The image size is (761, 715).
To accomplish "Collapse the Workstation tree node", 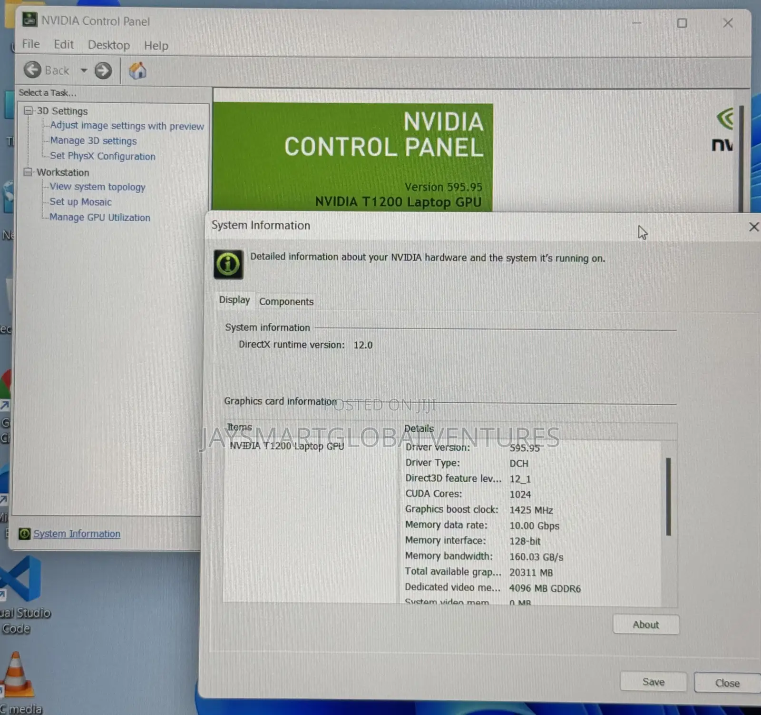I will (x=29, y=172).
